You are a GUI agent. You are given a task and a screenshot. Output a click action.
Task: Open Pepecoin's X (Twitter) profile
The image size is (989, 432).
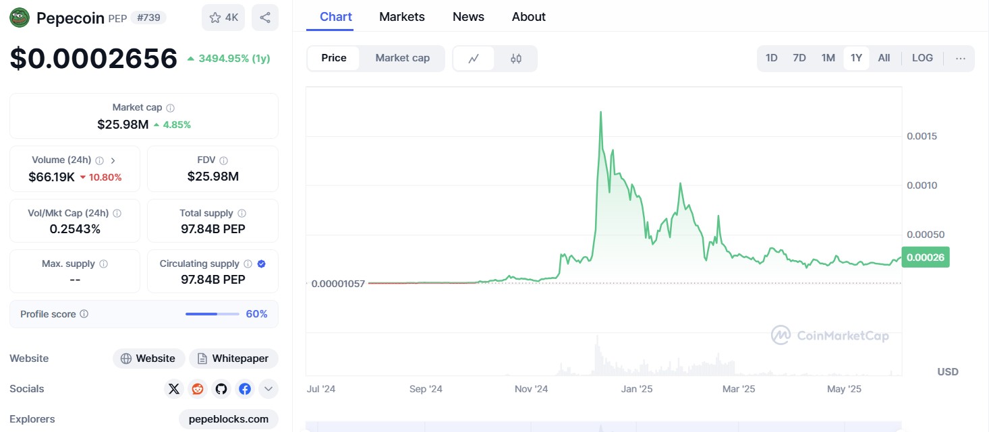(x=173, y=389)
